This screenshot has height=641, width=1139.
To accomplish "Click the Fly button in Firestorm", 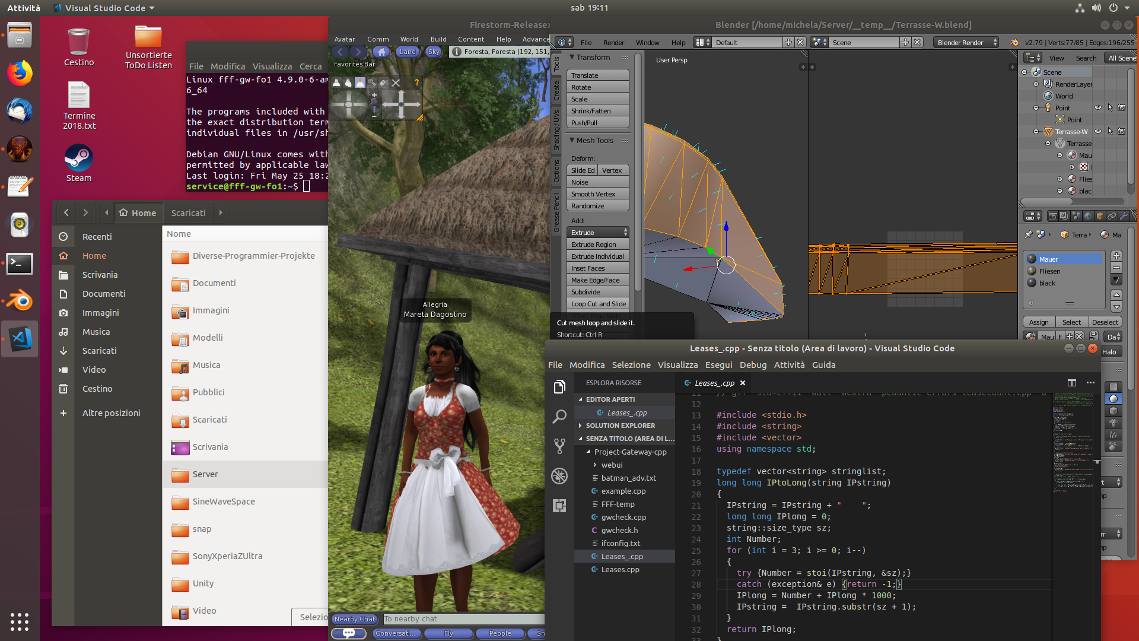I will 448,633.
